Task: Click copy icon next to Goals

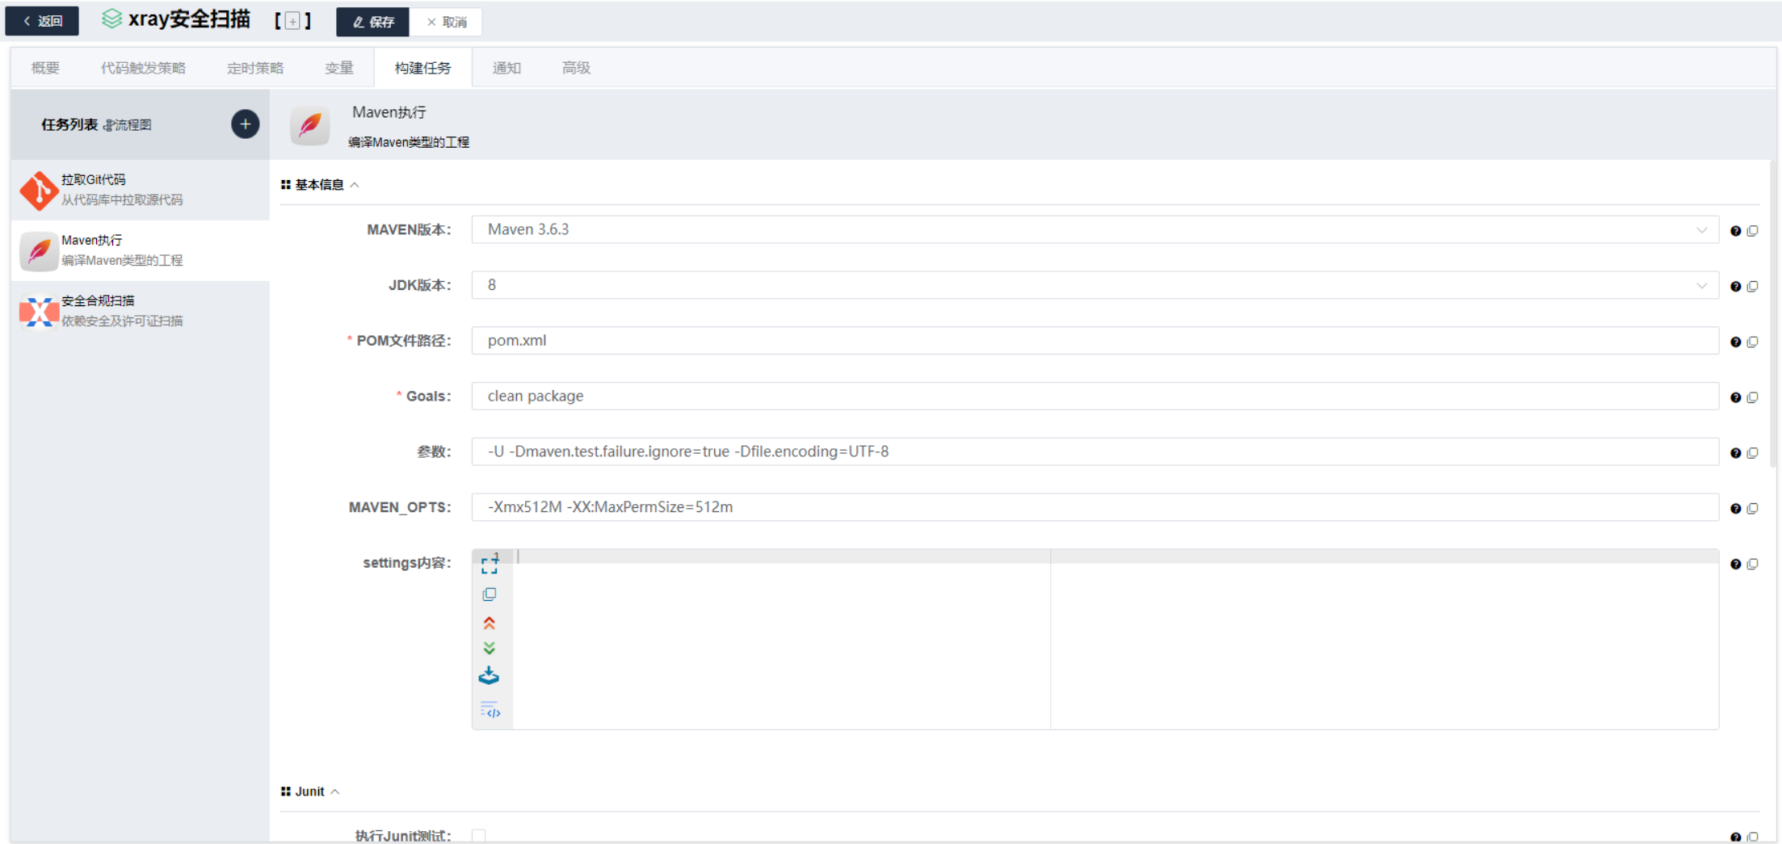Action: coord(1753,397)
